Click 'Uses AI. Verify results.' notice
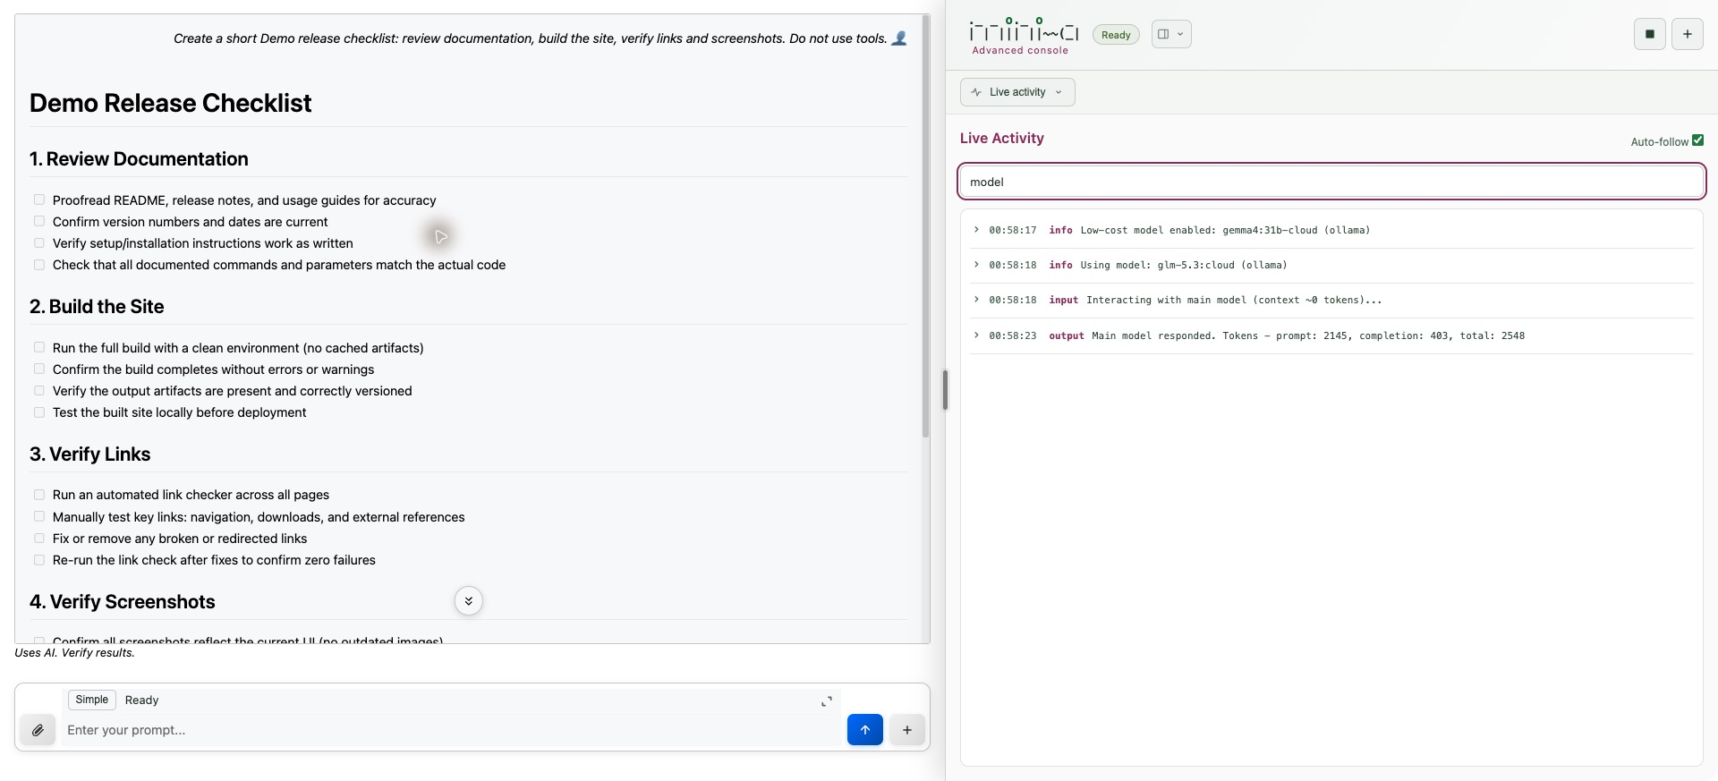Viewport: 1718px width, 781px height. [x=74, y=653]
